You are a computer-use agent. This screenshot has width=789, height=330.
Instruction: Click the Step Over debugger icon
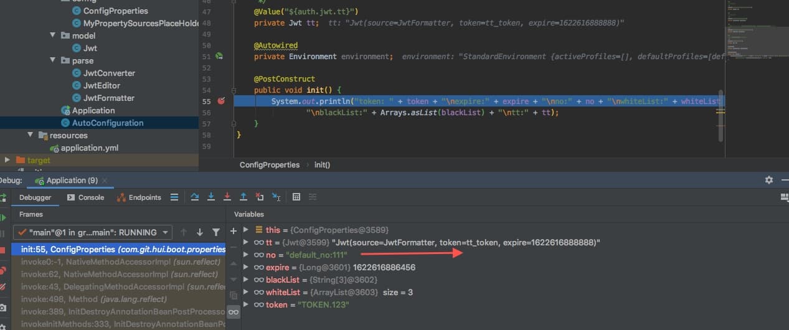[x=195, y=197]
